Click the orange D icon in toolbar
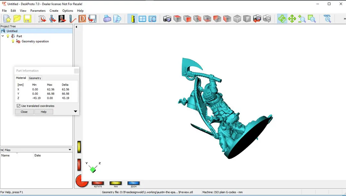Screen dimensions: 346x196 [x=82, y=19]
